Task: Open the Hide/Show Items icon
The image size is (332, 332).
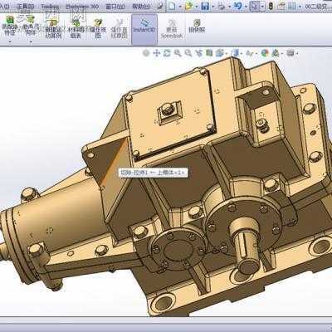Action: (x=250, y=53)
